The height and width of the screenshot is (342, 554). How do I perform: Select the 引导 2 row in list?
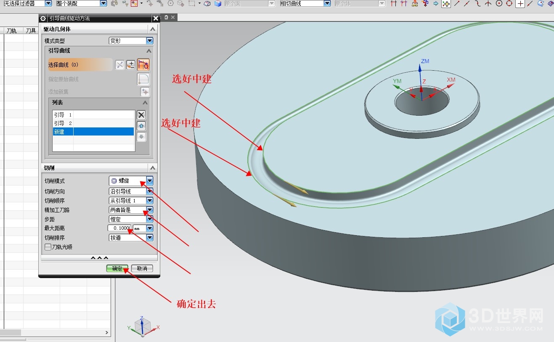pos(93,123)
